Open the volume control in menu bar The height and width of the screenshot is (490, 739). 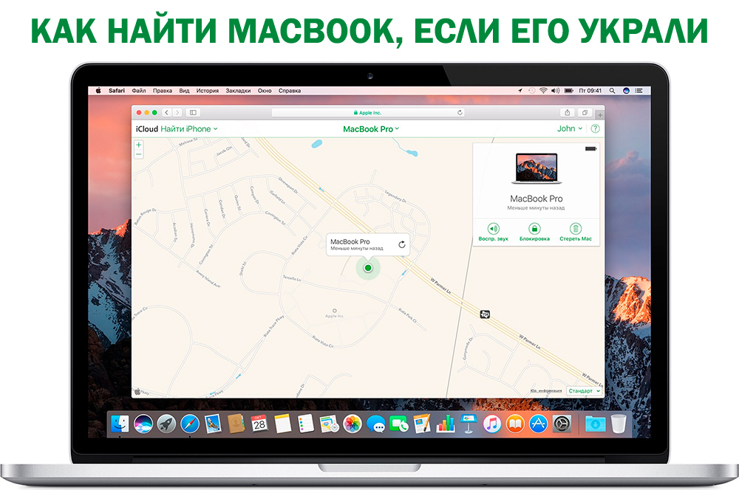click(556, 90)
